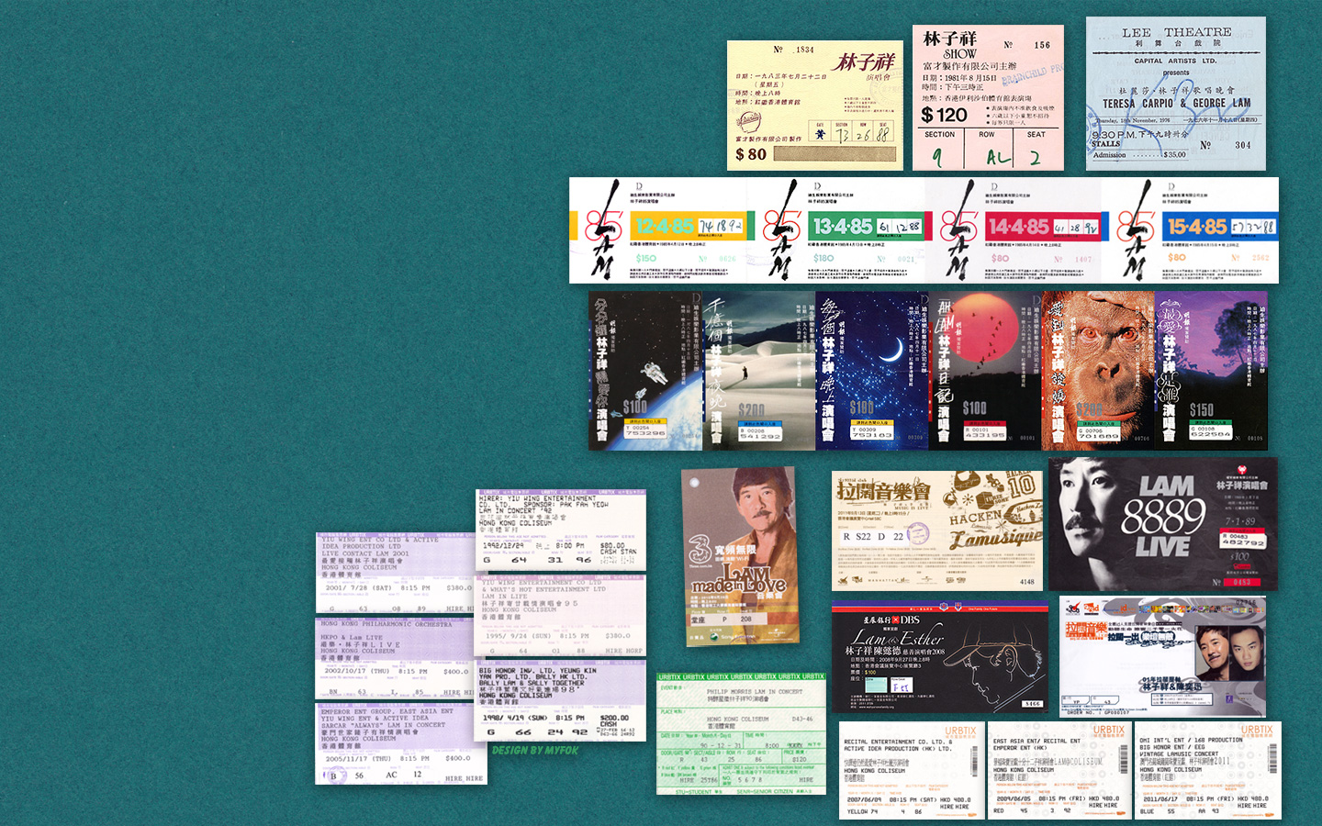Select the green 13·4·85 concert ticket

click(x=835, y=230)
